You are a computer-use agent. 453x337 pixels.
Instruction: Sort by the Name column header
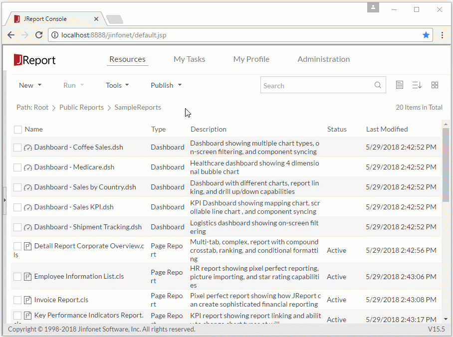coord(34,130)
